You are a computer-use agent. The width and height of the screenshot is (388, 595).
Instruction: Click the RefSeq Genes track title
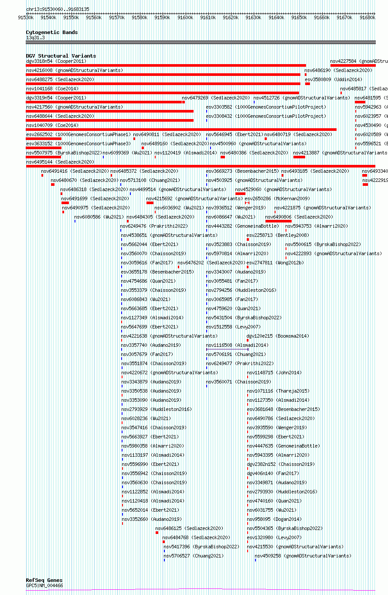click(44, 581)
